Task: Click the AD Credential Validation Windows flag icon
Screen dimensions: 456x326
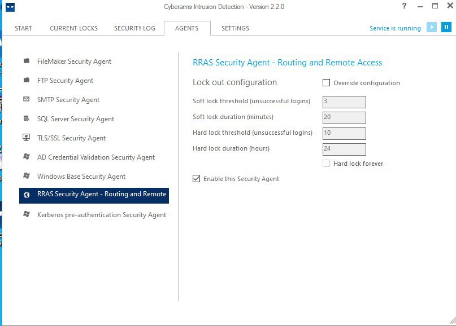Action: (27, 157)
